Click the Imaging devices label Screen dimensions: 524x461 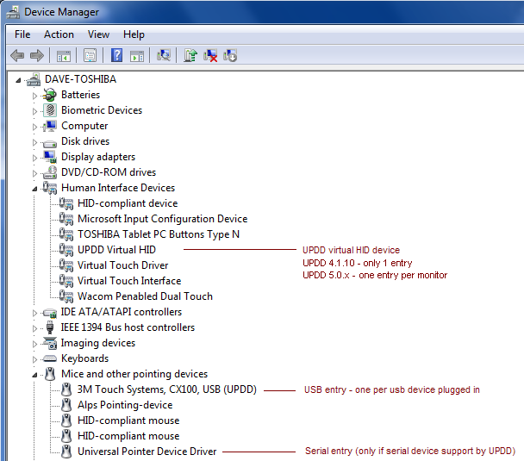click(x=98, y=343)
